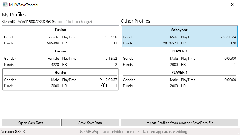Click the SteamID "click to change" link
Image resolution: width=240 pixels, height=135 pixels.
[79, 22]
